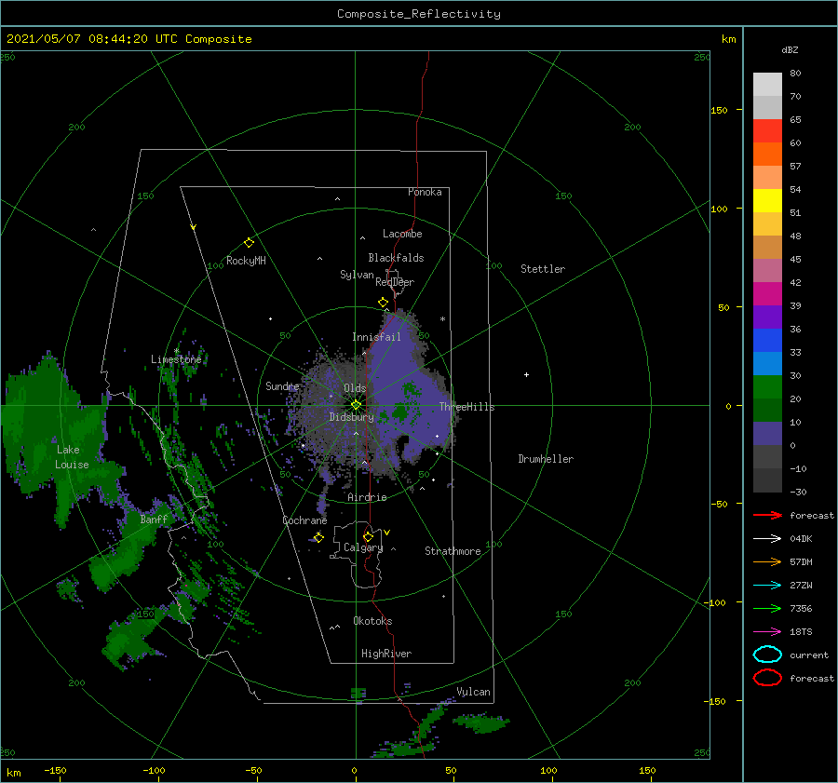Click the Didsbury map label

tap(352, 417)
